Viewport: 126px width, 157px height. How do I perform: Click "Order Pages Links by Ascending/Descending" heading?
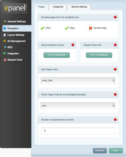63,95
